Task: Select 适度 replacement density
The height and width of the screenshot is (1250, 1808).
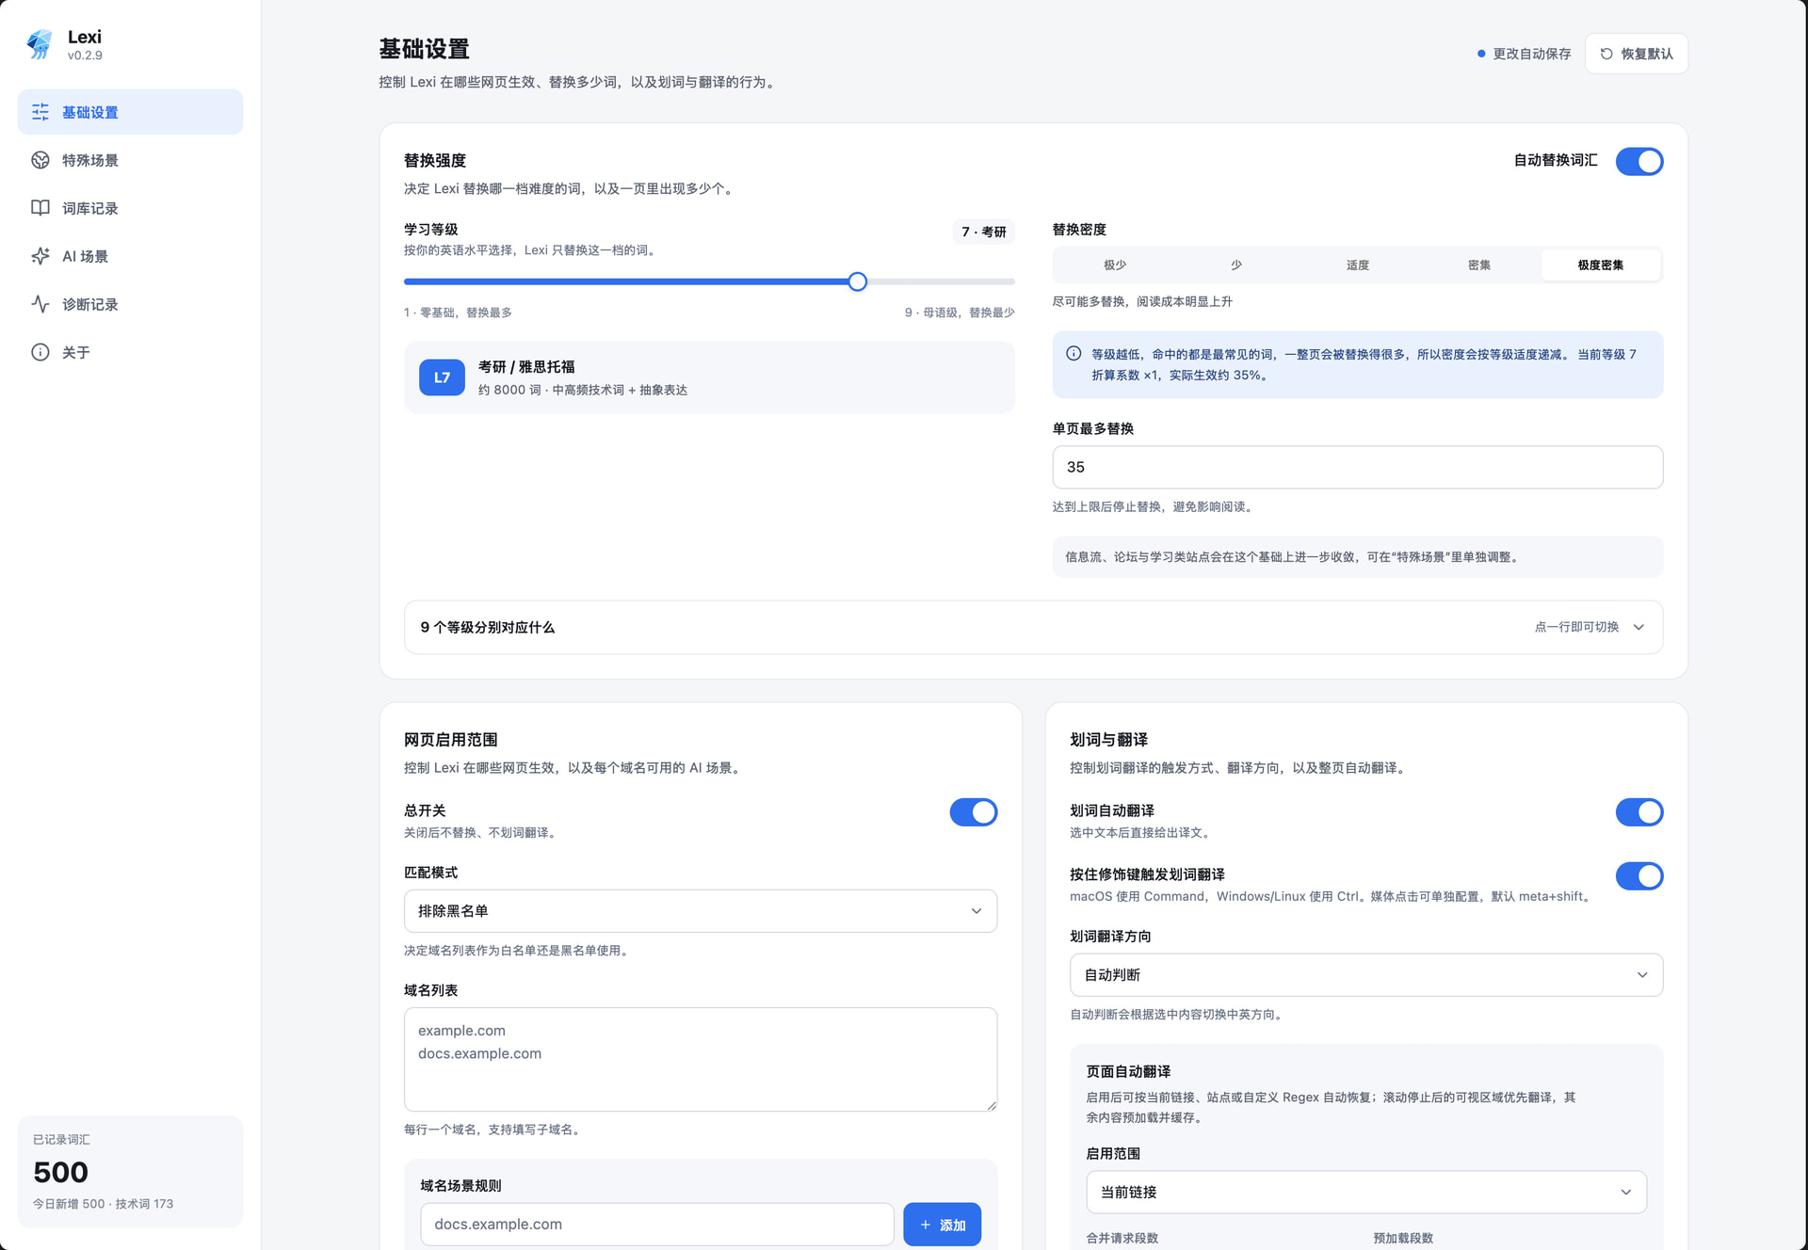Action: [1358, 265]
